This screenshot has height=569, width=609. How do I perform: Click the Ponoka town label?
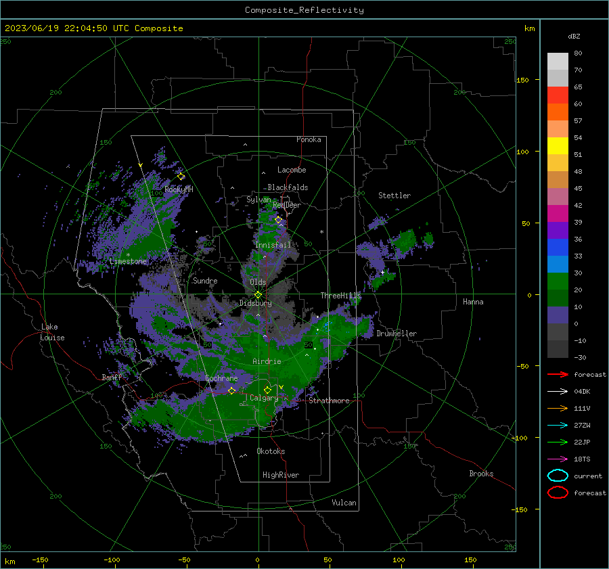(x=309, y=139)
